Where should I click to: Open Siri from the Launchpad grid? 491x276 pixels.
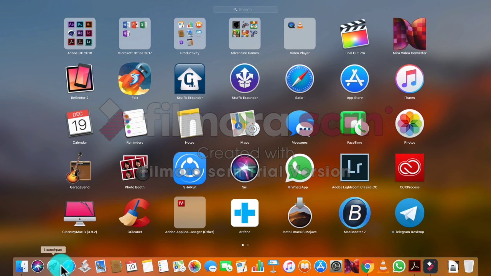(x=245, y=168)
